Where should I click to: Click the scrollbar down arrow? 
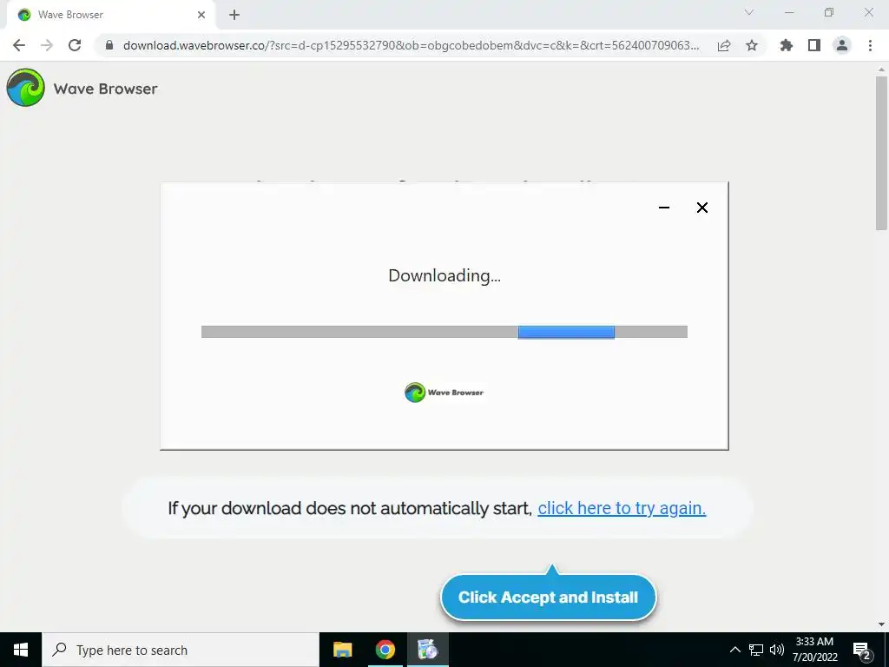(881, 624)
